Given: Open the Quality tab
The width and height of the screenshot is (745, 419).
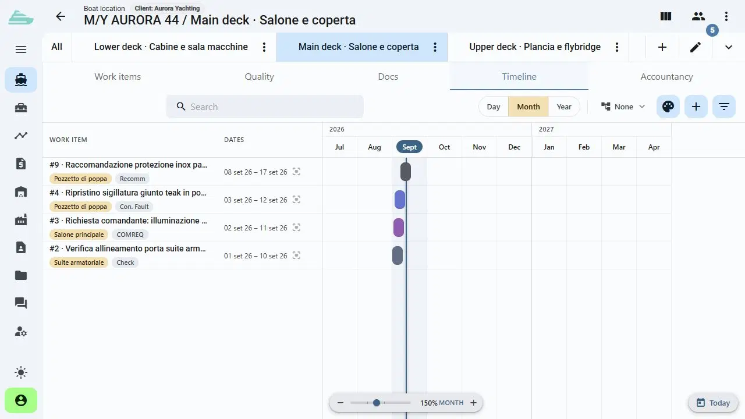Looking at the screenshot, I should [259, 76].
